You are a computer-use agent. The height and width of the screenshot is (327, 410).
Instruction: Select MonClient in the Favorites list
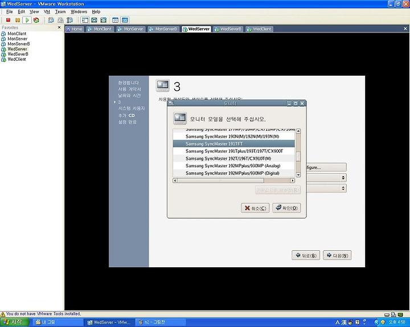pos(17,34)
